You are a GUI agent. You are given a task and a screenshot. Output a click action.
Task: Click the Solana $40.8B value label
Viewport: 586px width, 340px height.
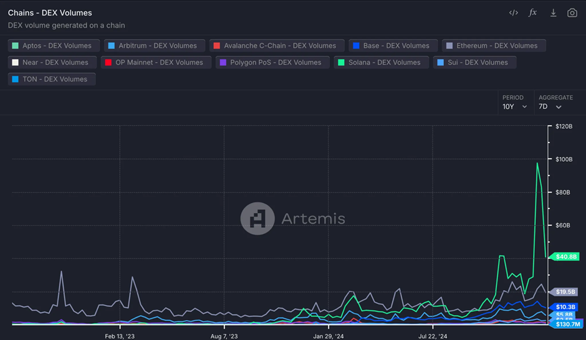[565, 257]
